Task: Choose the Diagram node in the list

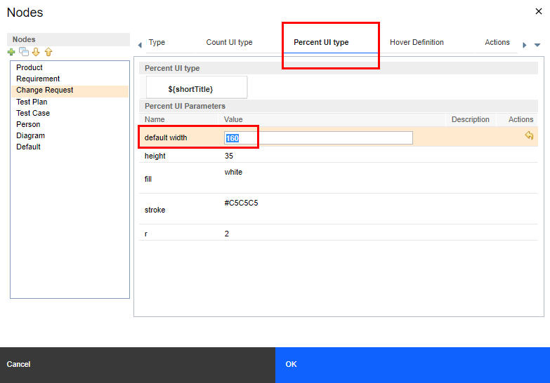Action: tap(31, 136)
